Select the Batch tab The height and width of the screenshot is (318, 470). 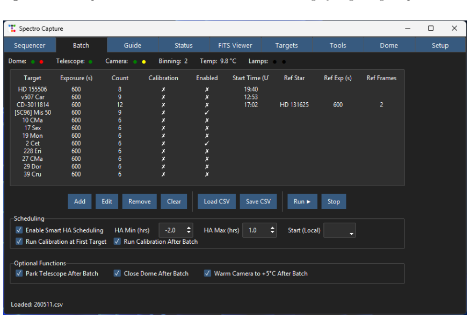coord(81,45)
